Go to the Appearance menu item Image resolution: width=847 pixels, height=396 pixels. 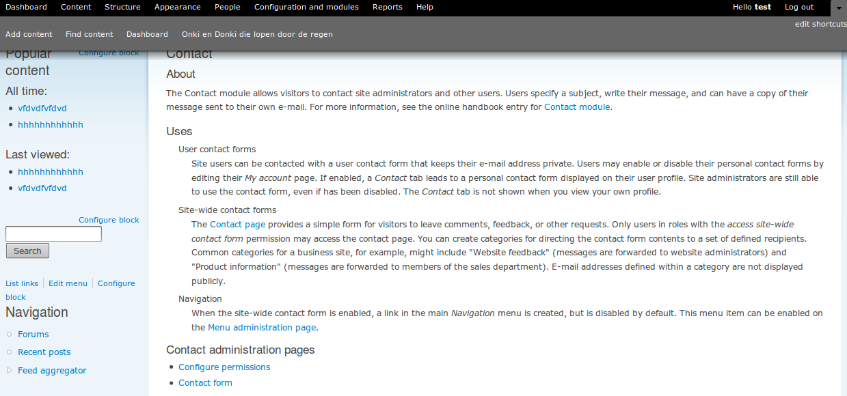click(x=178, y=7)
